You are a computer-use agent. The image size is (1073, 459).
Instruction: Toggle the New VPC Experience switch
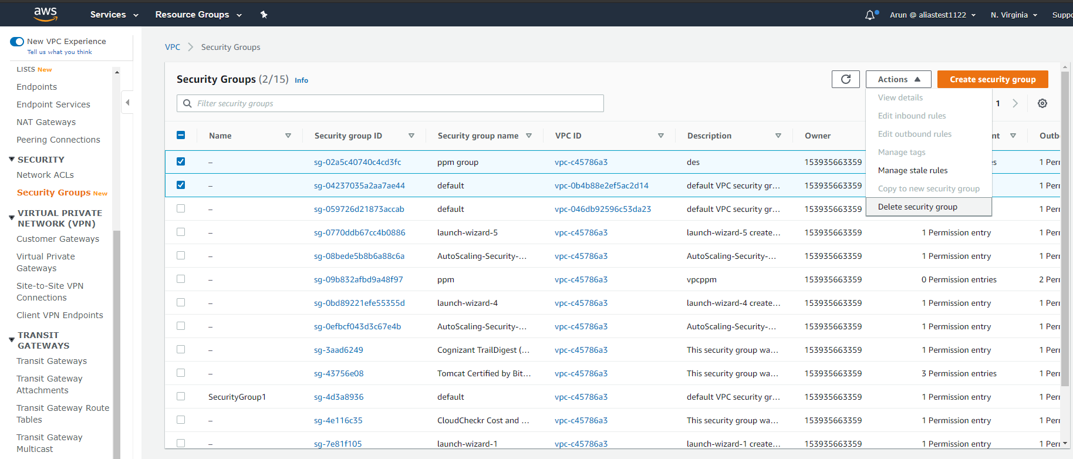(x=17, y=42)
